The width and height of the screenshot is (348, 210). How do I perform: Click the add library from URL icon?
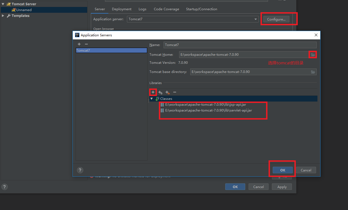point(160,92)
